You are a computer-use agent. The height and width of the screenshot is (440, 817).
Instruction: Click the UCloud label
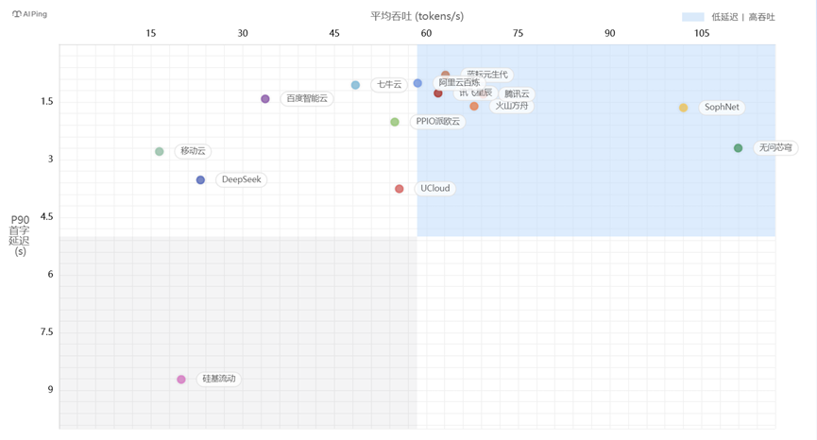435,189
